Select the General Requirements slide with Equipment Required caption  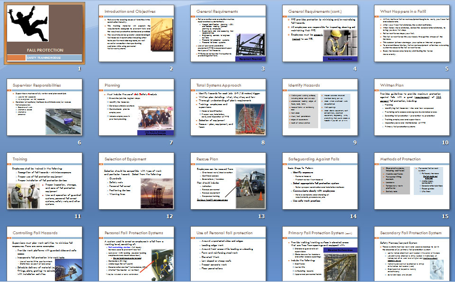click(x=228, y=33)
